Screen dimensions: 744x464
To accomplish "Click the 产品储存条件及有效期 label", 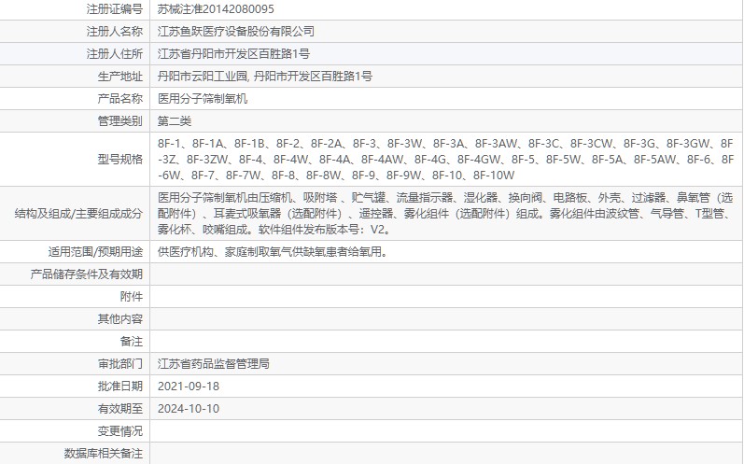I will point(87,274).
